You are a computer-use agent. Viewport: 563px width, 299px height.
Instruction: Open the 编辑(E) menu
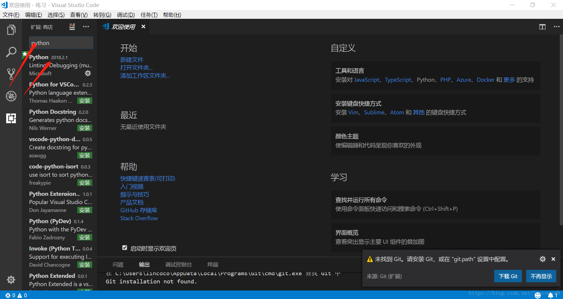[33, 15]
